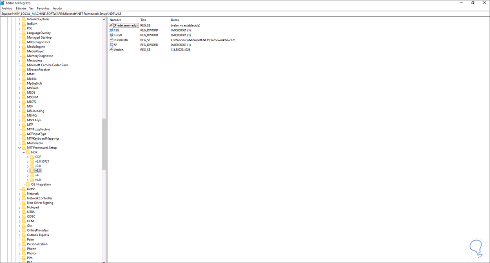Click the tree pane vertical scrollbar thumb

(x=104, y=144)
